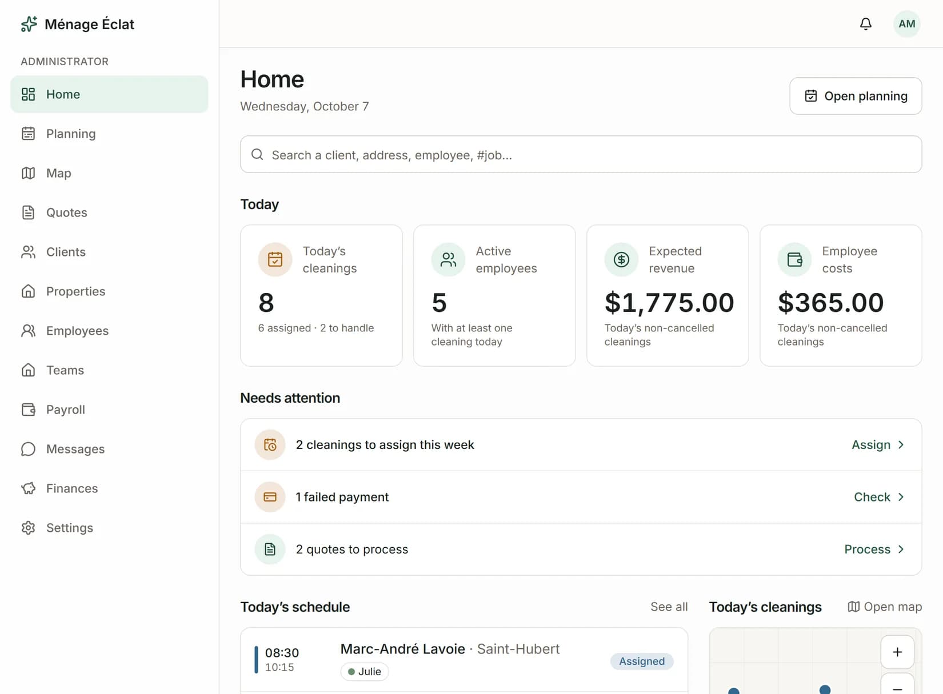Click the Messages bubble icon in sidebar
The height and width of the screenshot is (694, 943).
(x=28, y=449)
